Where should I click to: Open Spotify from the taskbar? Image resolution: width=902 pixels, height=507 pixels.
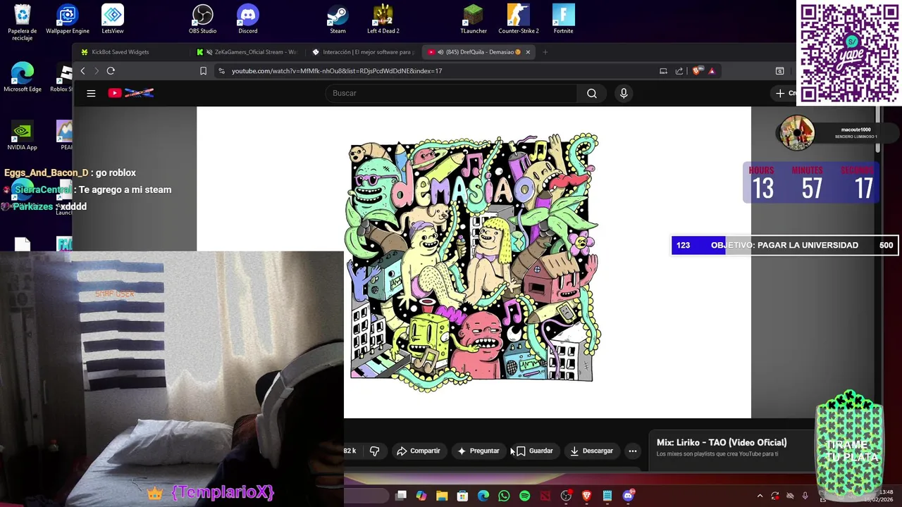pos(524,496)
